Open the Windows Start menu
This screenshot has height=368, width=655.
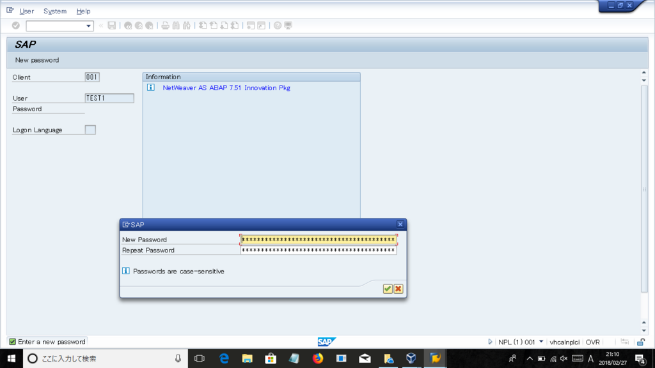click(x=12, y=358)
